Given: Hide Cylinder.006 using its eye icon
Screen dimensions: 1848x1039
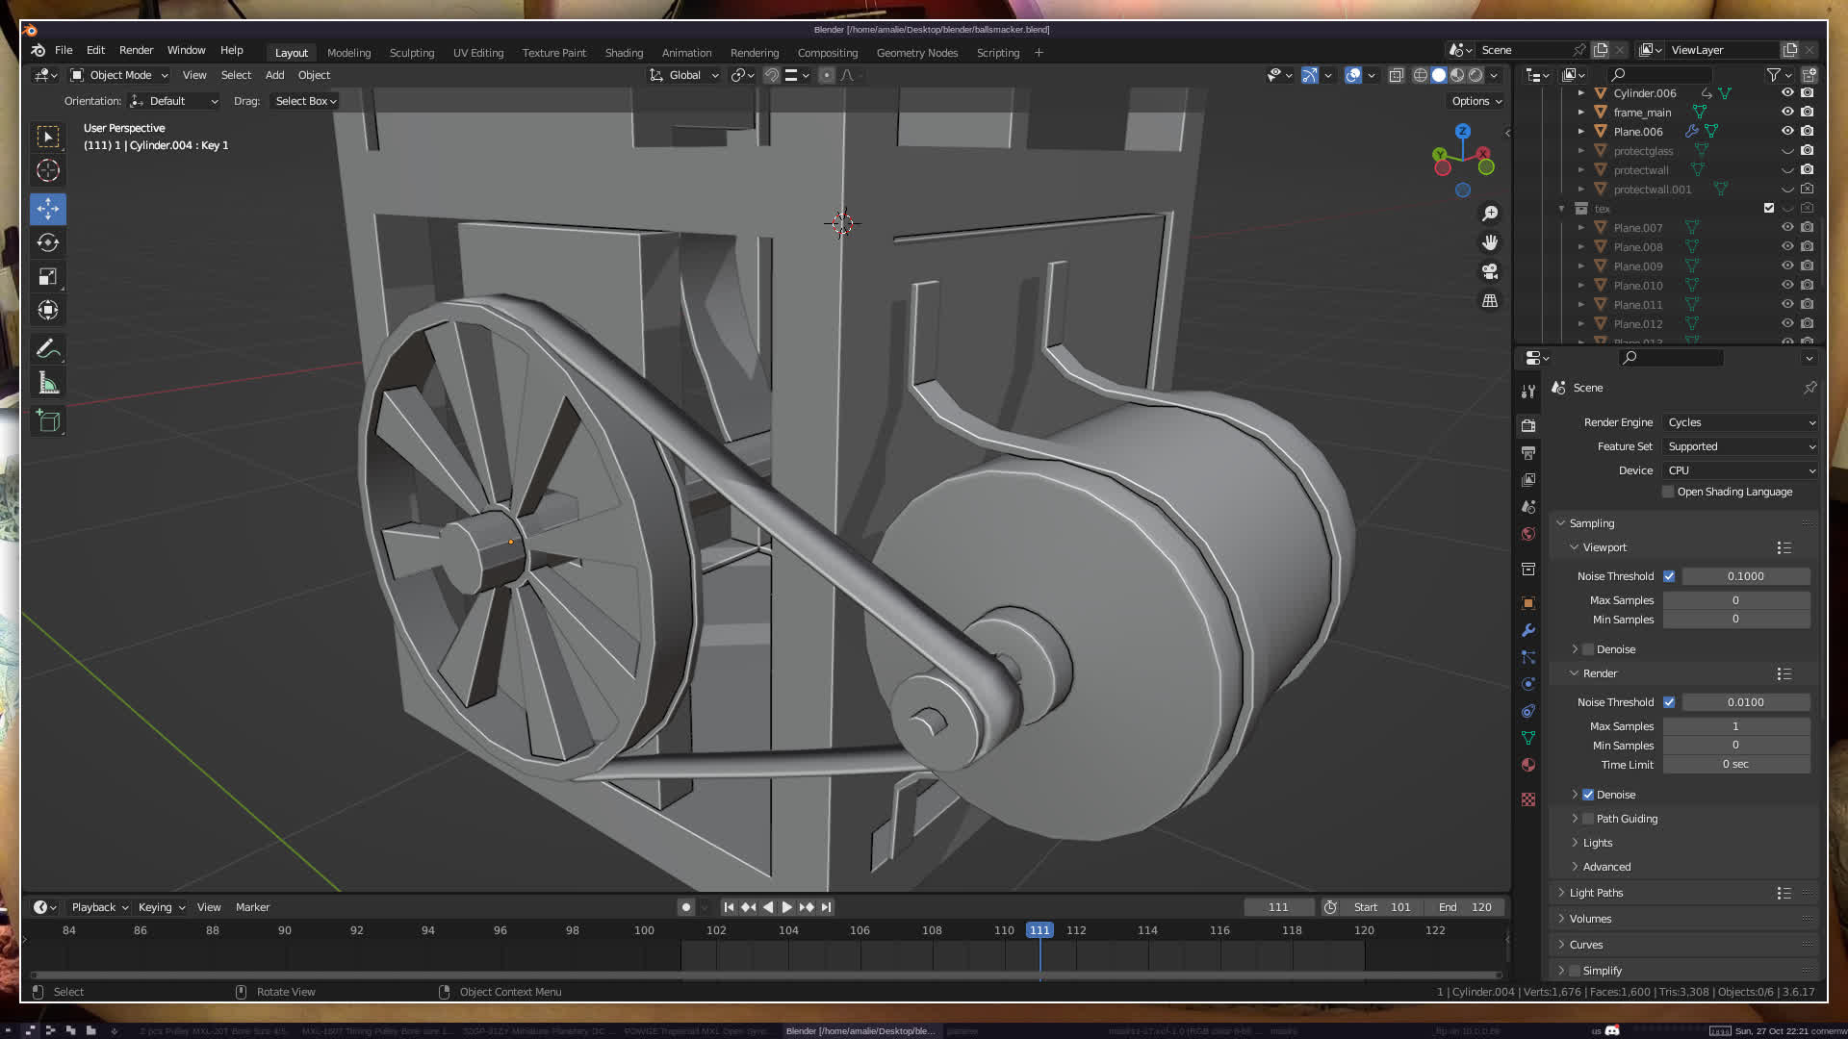Looking at the screenshot, I should coord(1787,93).
